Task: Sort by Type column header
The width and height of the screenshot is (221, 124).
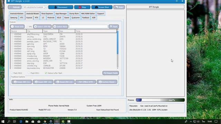Action: [51, 31]
